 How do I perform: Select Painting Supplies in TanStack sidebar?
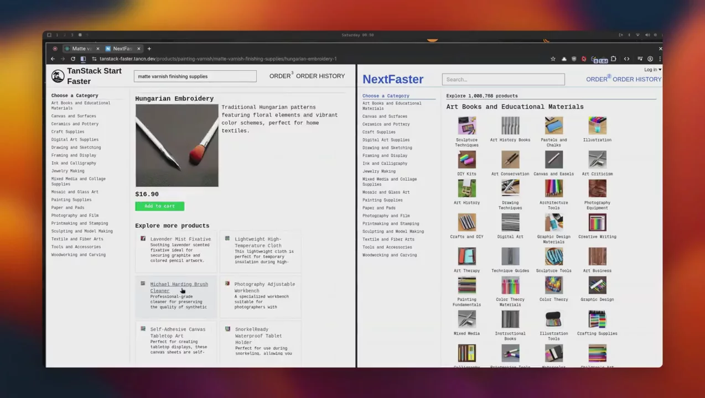tap(71, 200)
